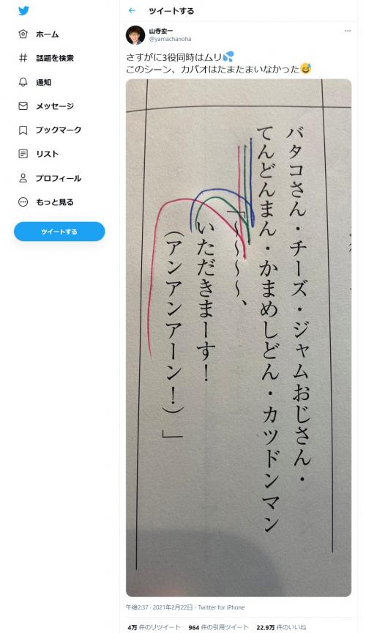
Task: Select the hashtag 話題を検索 icon
Action: click(x=23, y=58)
